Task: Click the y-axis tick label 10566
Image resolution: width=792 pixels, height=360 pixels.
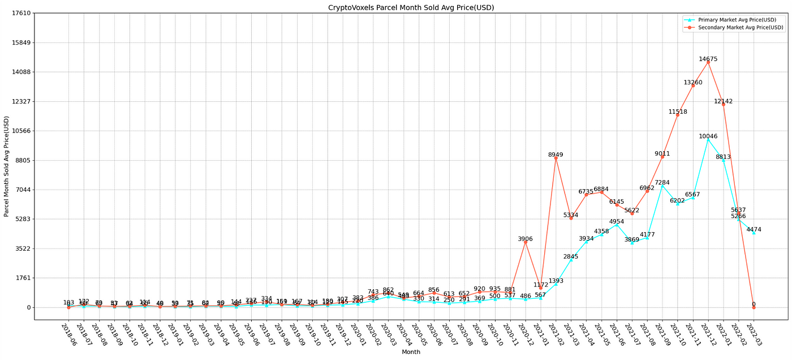Action: 21,131
